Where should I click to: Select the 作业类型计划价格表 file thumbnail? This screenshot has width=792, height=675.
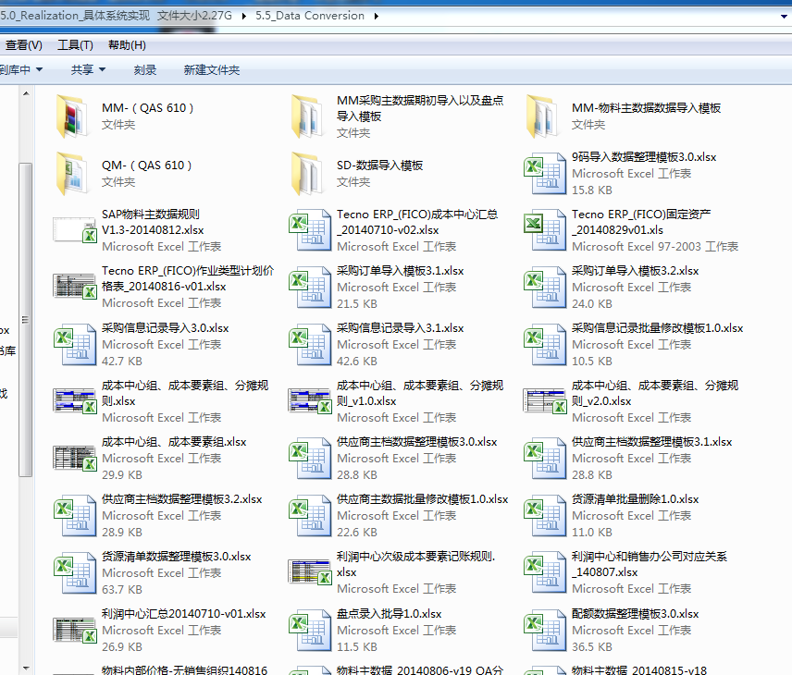[75, 287]
